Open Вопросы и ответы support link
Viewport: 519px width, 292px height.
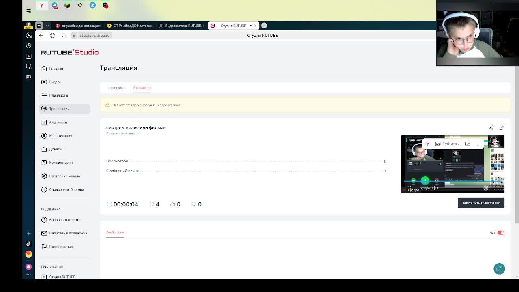[x=64, y=220]
